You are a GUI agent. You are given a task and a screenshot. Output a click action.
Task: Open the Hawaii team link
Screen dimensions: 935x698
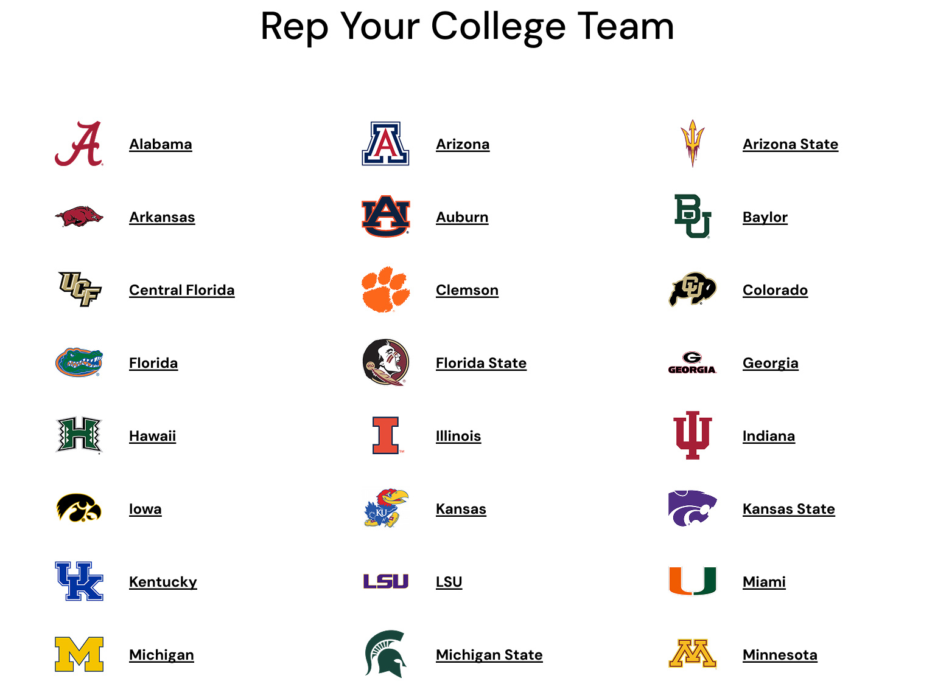click(x=152, y=436)
